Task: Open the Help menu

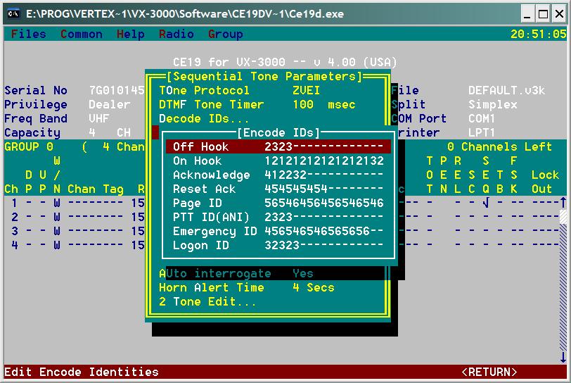Action: coord(130,34)
